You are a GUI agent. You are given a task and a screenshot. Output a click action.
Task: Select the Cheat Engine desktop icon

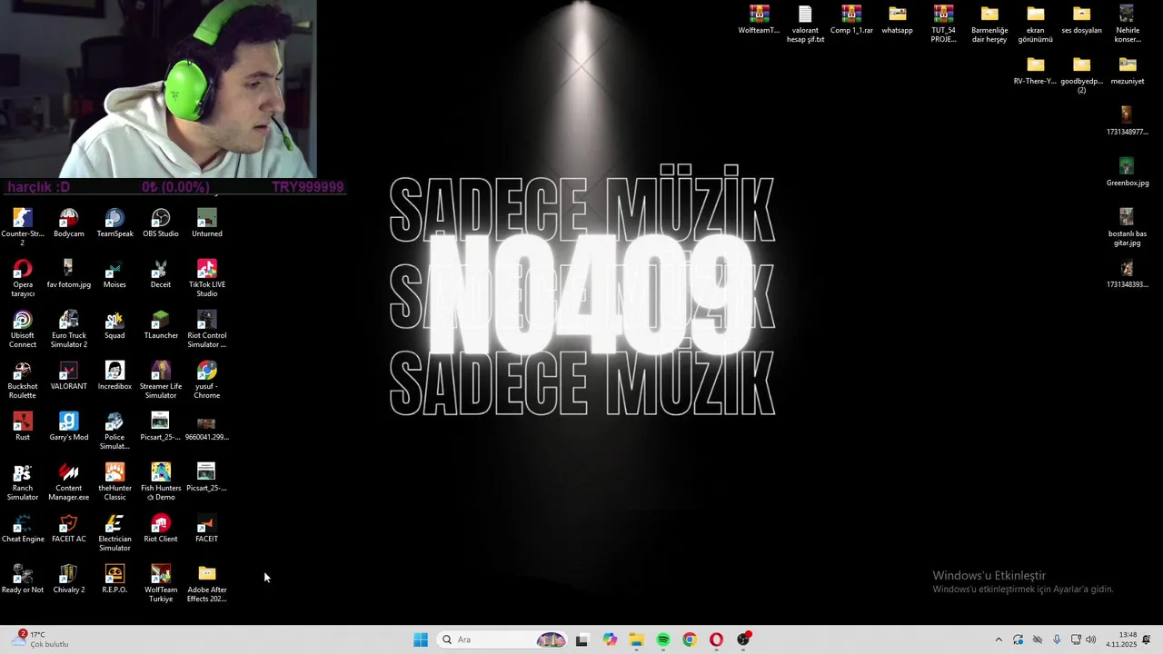point(23,529)
